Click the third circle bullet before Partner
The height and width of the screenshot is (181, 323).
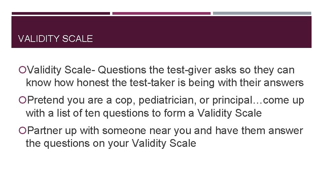click(x=22, y=130)
